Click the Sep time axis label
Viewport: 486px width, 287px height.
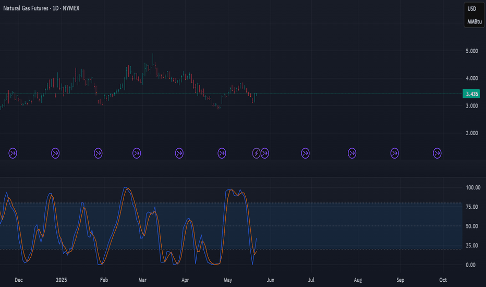(x=400, y=280)
